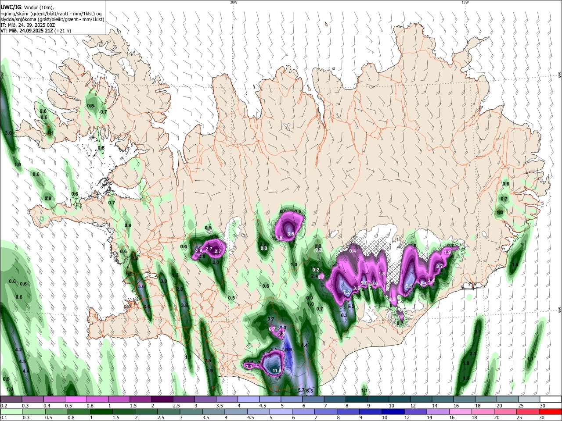This screenshot has width=562, height=421.
Task: Click the '9.9' precipitation value near the south coast
Action: tap(288, 350)
